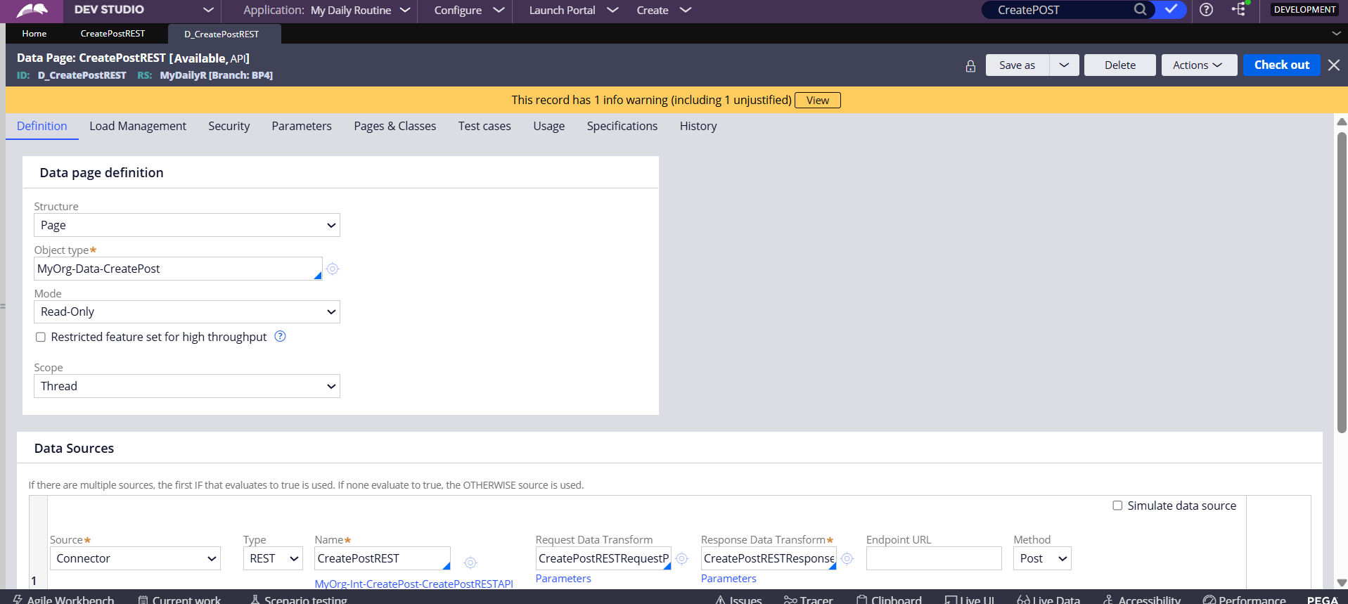
Task: Open the Create menu
Action: tap(664, 10)
